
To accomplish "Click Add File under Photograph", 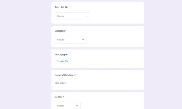I will point(62,61).
